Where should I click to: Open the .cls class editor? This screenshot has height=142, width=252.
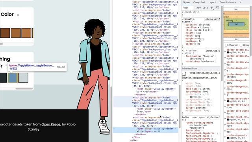(206, 8)
